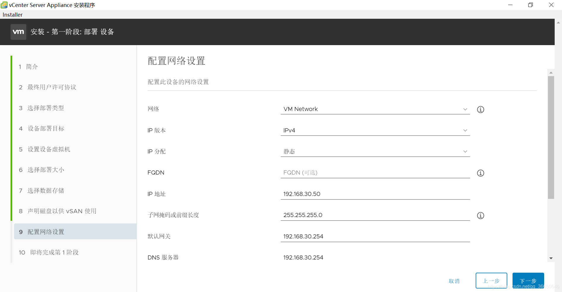Click the DNS 服务器 label

pyautogui.click(x=163, y=257)
